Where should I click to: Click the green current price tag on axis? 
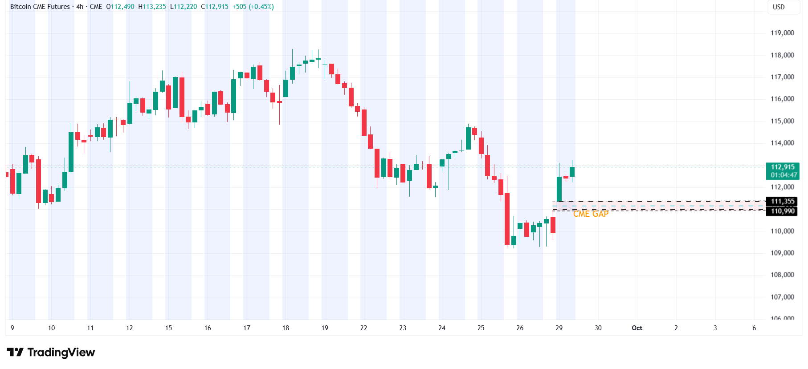coord(783,171)
